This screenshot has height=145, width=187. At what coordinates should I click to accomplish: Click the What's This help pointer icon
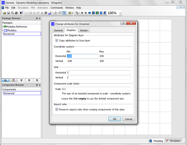click(21, 13)
